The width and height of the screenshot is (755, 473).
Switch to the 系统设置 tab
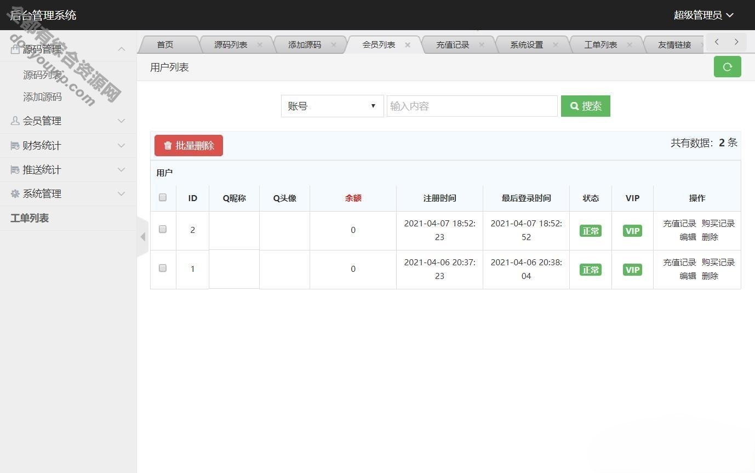[527, 45]
